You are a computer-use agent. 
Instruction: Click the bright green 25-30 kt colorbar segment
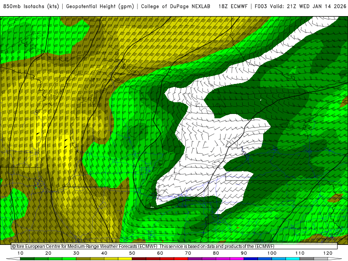coord(69,259)
